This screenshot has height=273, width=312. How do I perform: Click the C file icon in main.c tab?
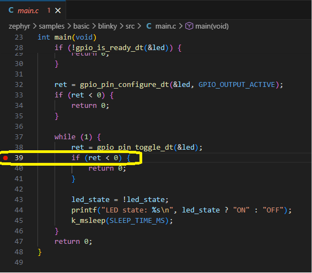[x=11, y=10]
